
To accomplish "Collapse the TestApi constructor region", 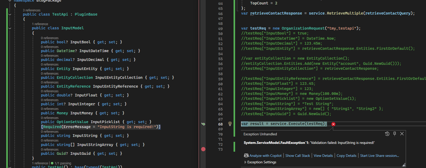I will 10,167.
